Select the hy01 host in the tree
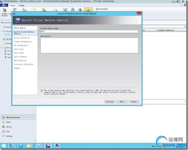 point(8,54)
